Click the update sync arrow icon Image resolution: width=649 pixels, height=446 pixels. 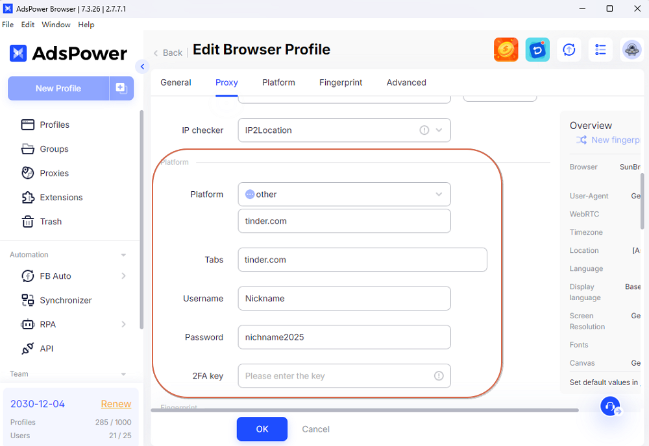[x=569, y=50]
